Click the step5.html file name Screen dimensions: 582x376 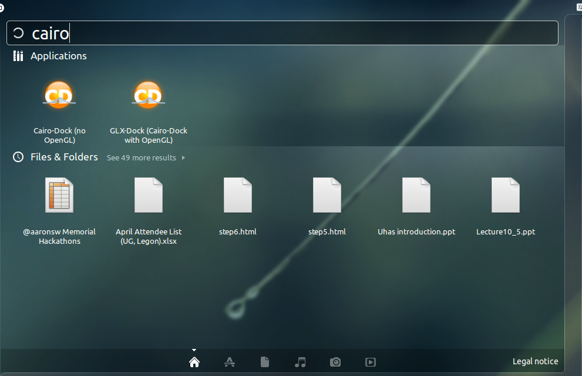[327, 232]
